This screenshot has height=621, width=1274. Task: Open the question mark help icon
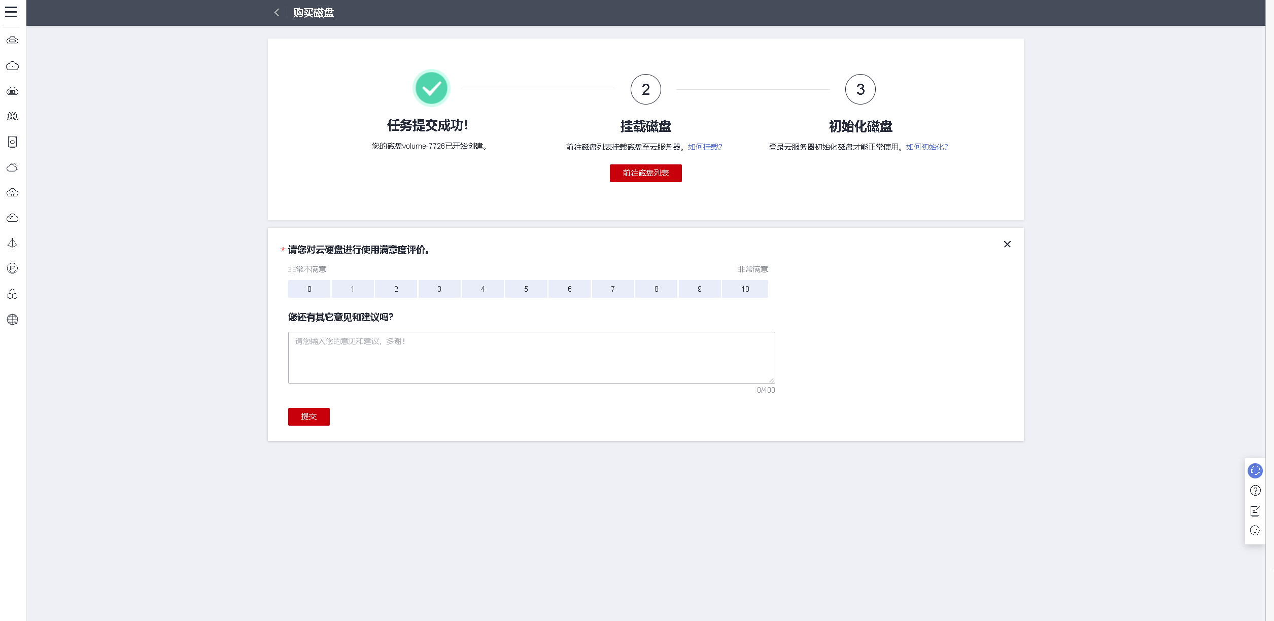click(1255, 491)
